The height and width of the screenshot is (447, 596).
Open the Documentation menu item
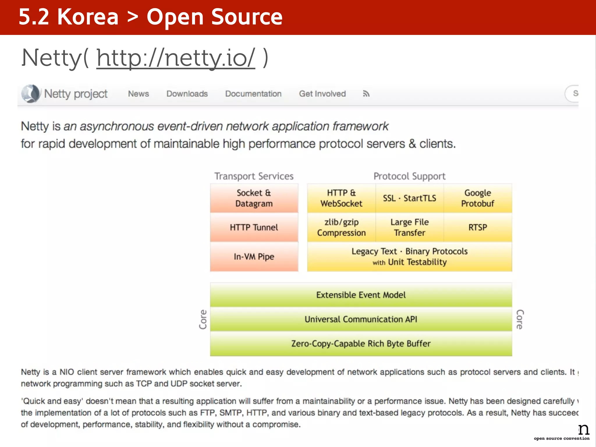click(253, 94)
